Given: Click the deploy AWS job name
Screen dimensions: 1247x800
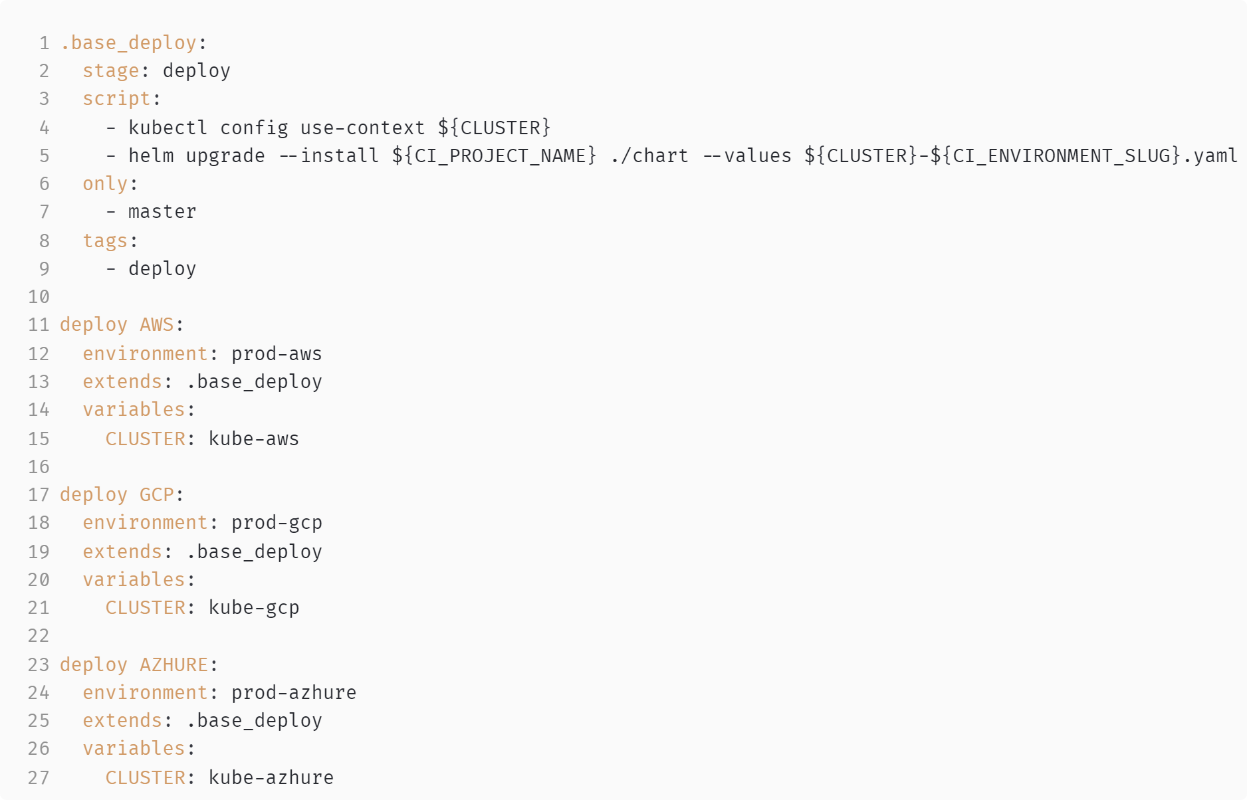Looking at the screenshot, I should [116, 325].
